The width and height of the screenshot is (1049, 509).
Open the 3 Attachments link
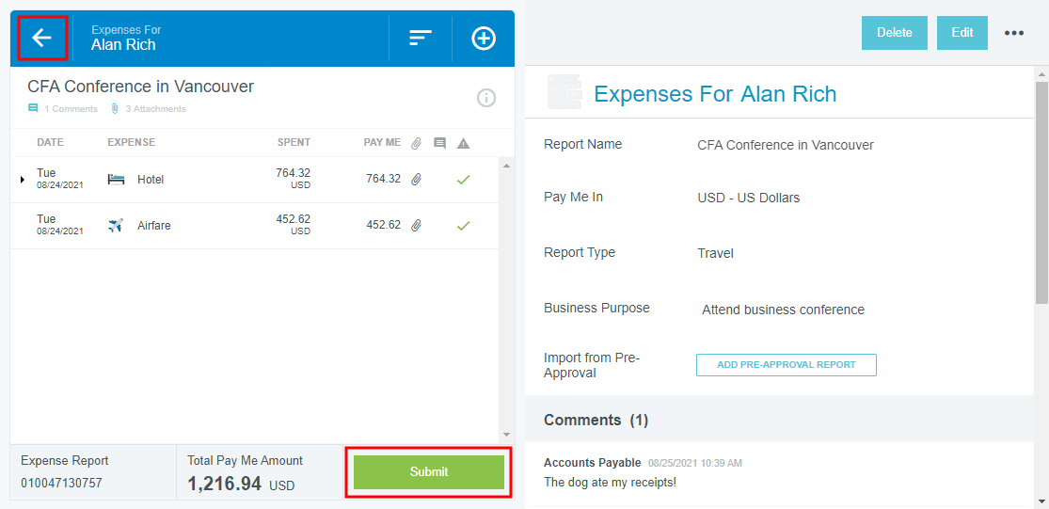(x=155, y=109)
